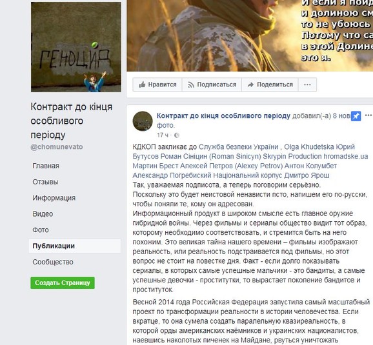The image size is (373, 345).
Task: Open the Главная section
Action: click(x=46, y=166)
